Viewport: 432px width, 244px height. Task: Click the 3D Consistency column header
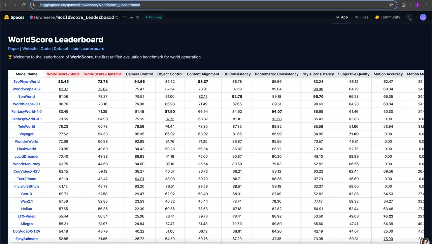point(237,74)
